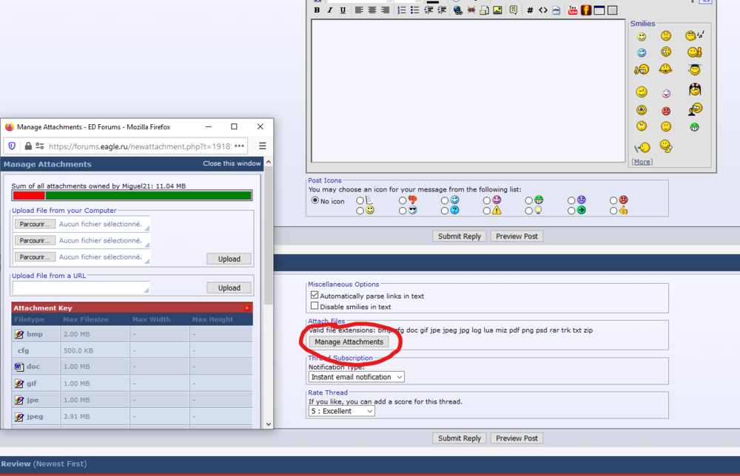Insert a hyperlink with globe icon
Viewport: 740px width, 476px height.
pyautogui.click(x=458, y=10)
